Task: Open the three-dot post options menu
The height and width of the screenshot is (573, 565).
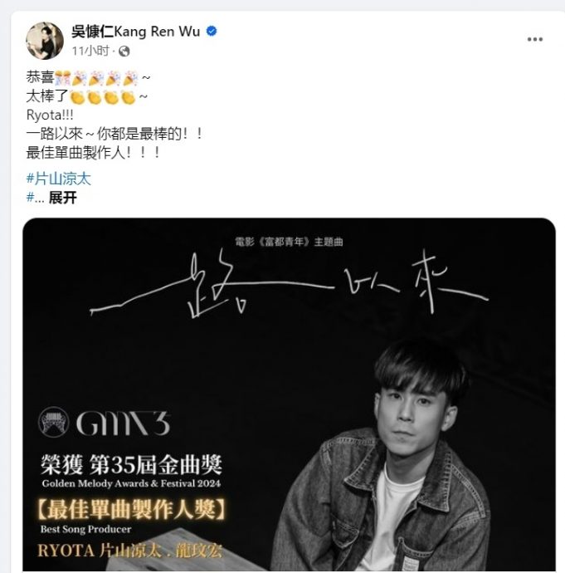Action: tap(534, 39)
